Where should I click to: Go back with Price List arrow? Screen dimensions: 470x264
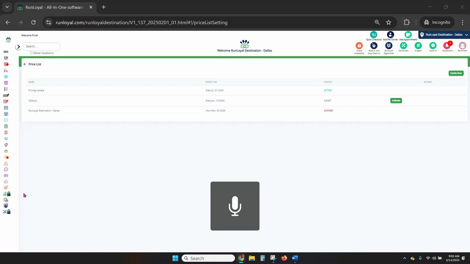(x=25, y=64)
